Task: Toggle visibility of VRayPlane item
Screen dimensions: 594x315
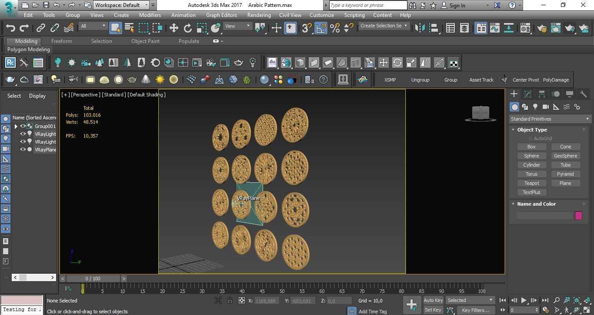Action: 23,150
